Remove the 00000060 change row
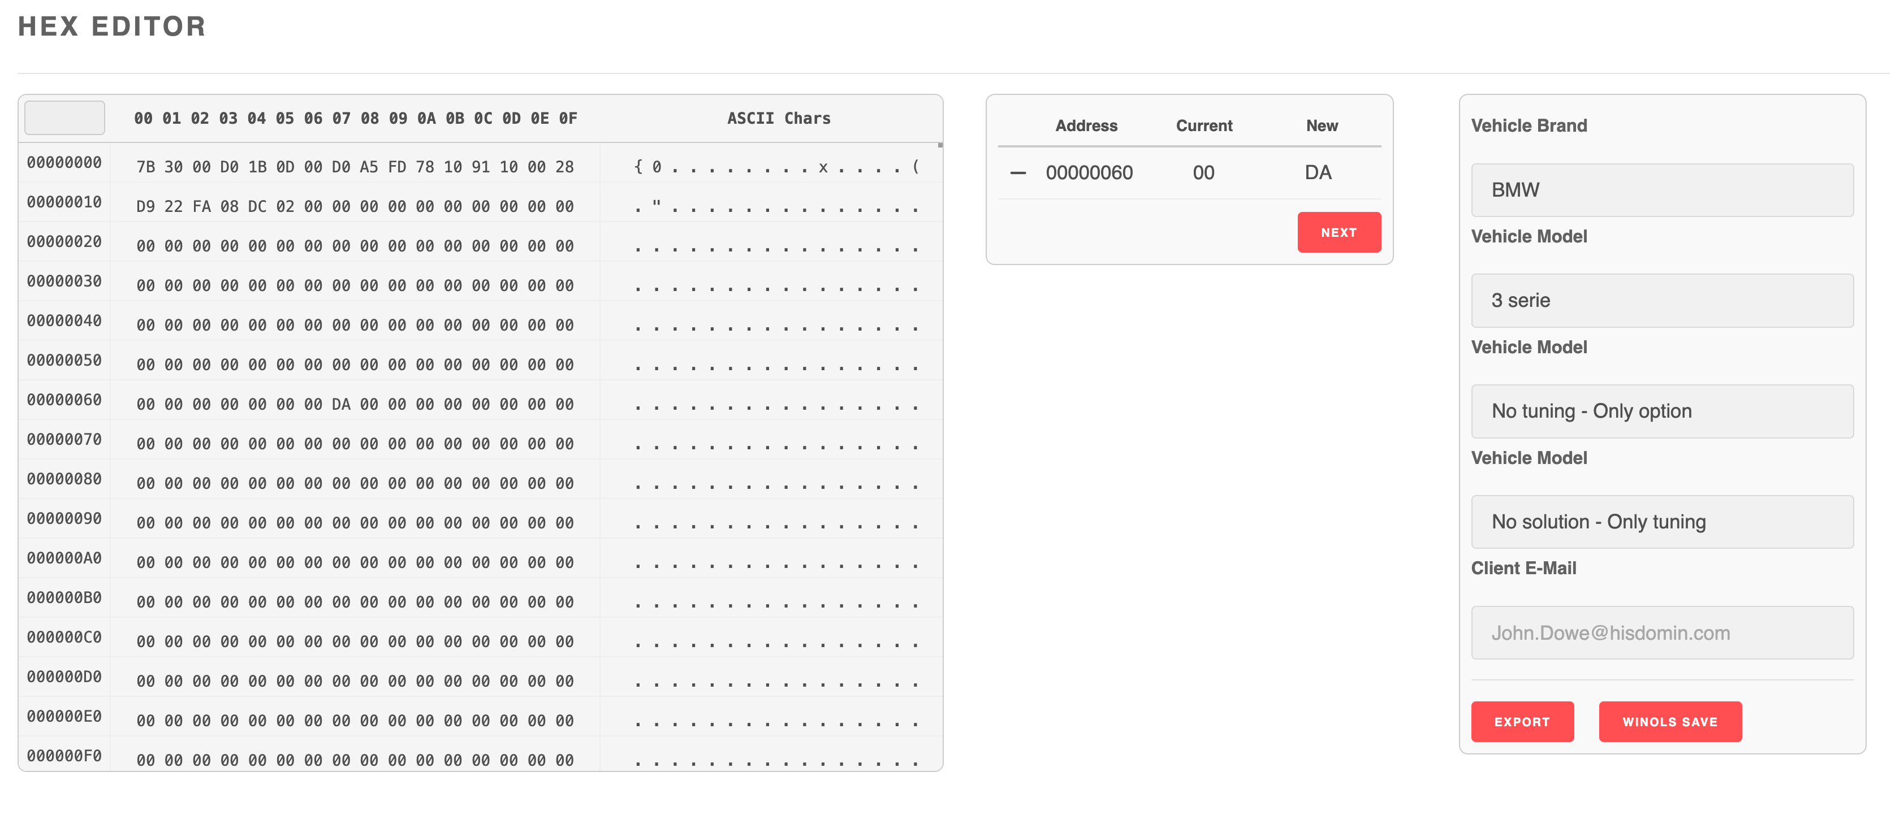 [1018, 173]
